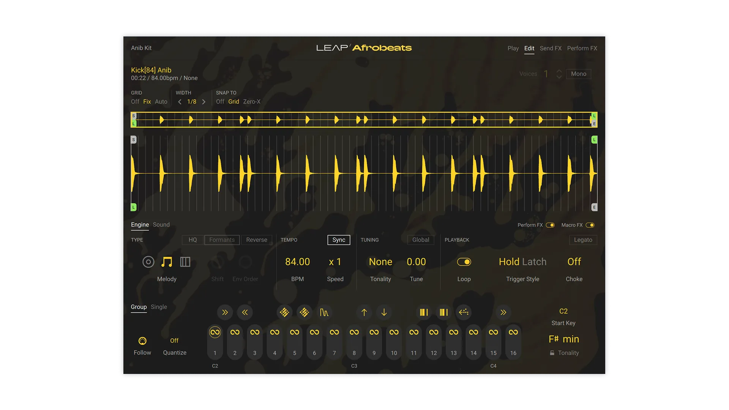Toggle the Perform FX switch
This screenshot has height=410, width=729.
[550, 225]
